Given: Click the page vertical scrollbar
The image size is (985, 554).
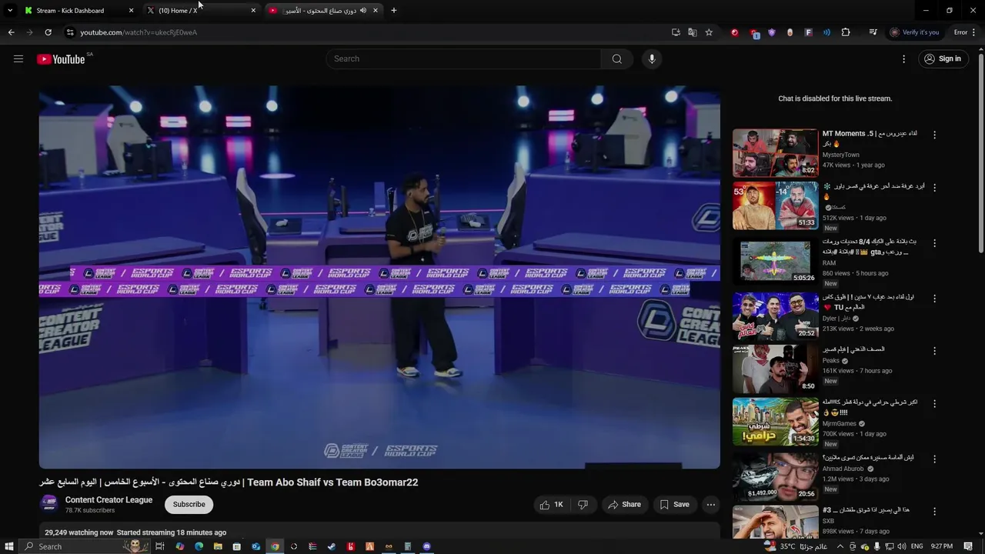Looking at the screenshot, I should (980, 154).
